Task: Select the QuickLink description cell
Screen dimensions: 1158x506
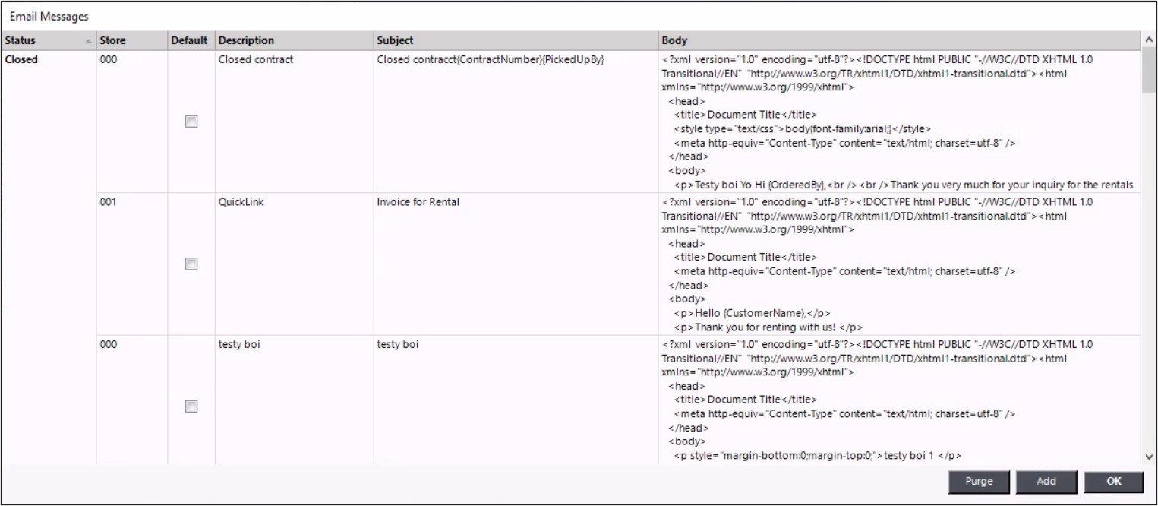Action: [x=241, y=202]
